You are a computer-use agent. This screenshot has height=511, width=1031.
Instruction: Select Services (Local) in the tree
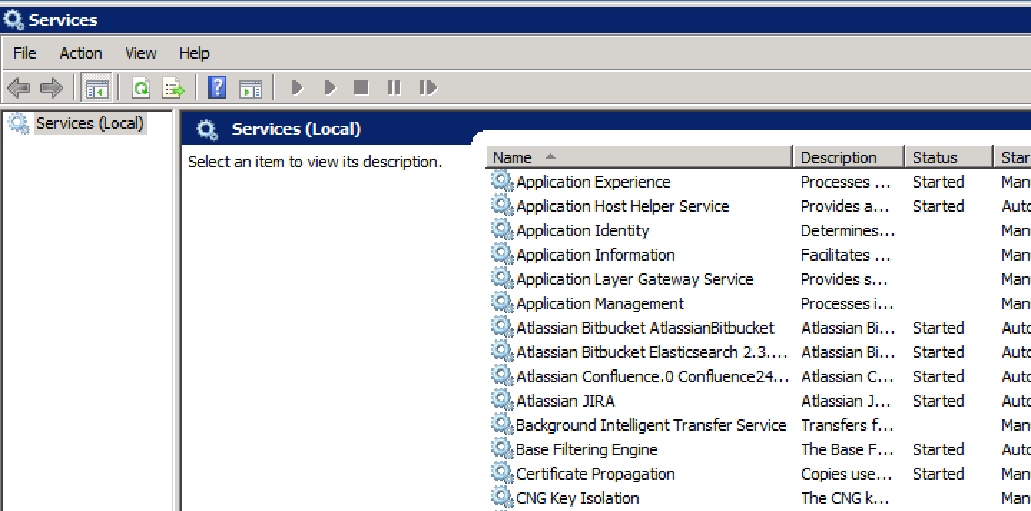point(90,123)
